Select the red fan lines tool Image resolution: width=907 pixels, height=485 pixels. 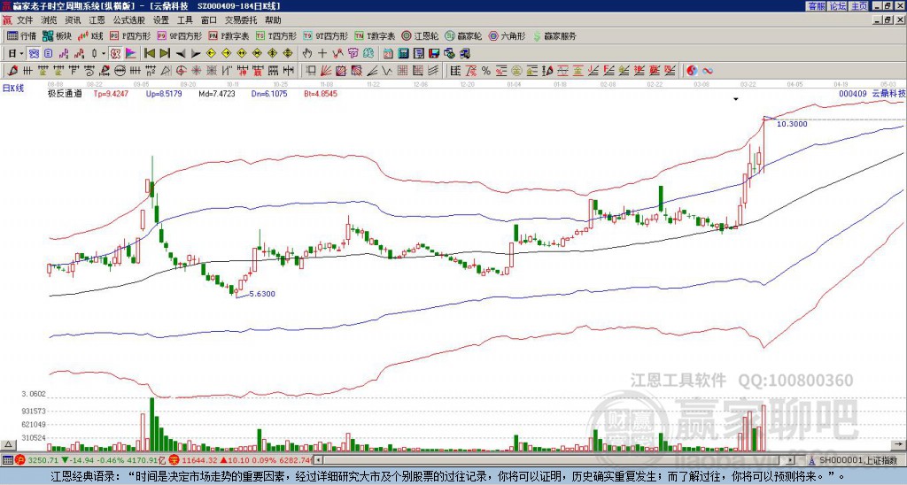coord(326,71)
